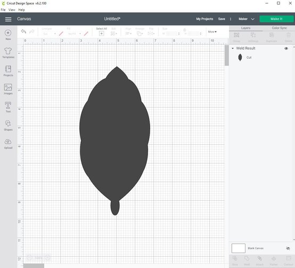This screenshot has height=268, width=295.
Task: Toggle Blank Canvas visibility
Action: [x=288, y=248]
